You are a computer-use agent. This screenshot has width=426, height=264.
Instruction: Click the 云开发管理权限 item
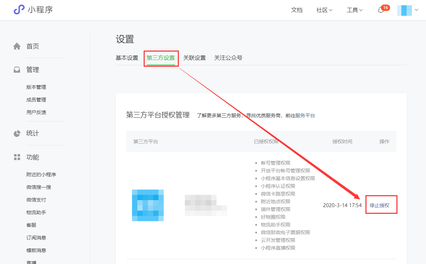tap(278, 240)
